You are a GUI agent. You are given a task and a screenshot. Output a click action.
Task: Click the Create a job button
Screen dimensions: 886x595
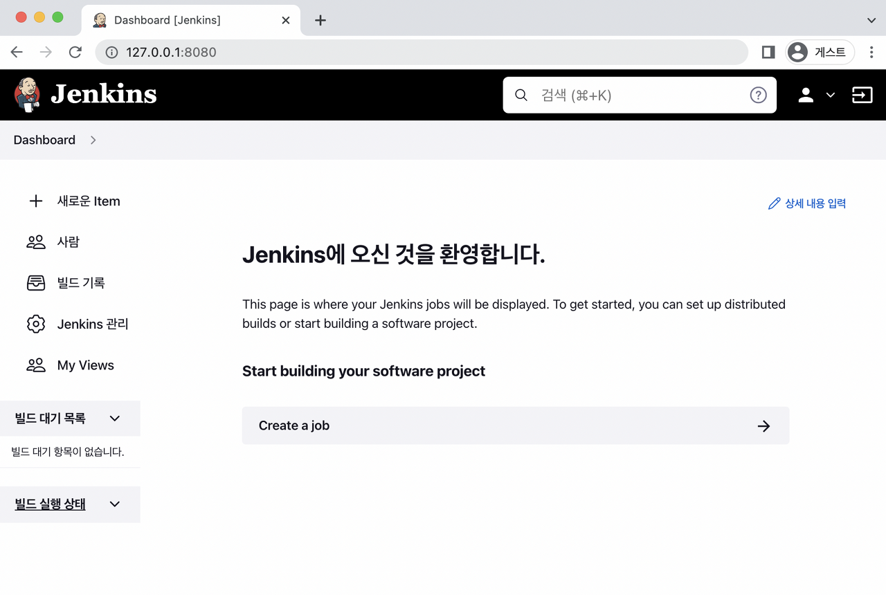[x=516, y=425]
